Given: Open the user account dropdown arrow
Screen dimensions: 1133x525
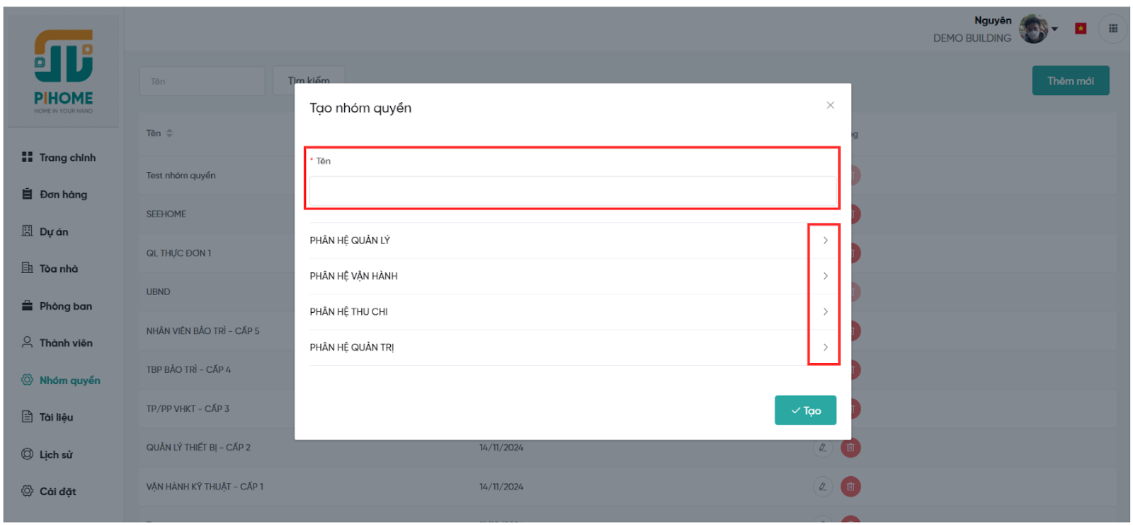Looking at the screenshot, I should [1055, 30].
